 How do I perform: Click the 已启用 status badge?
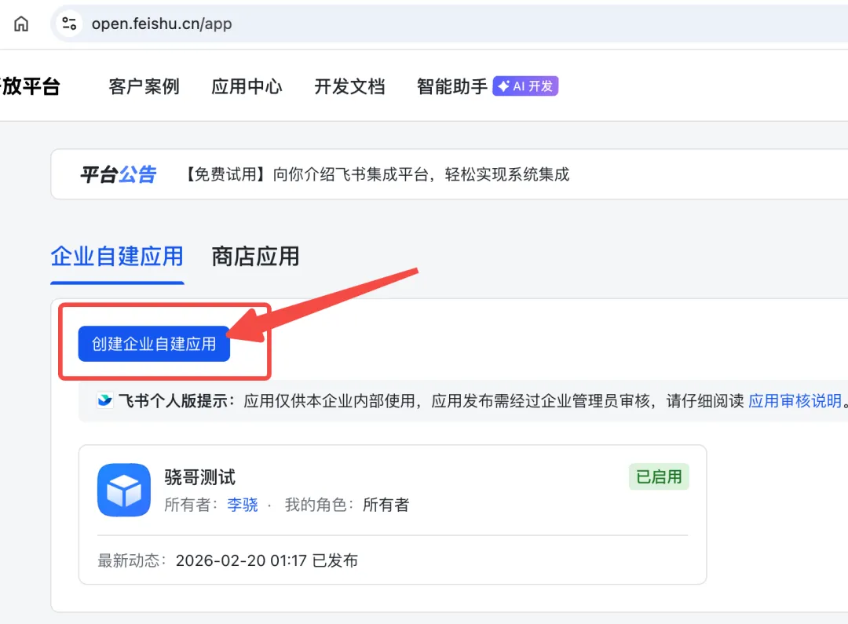click(x=659, y=477)
